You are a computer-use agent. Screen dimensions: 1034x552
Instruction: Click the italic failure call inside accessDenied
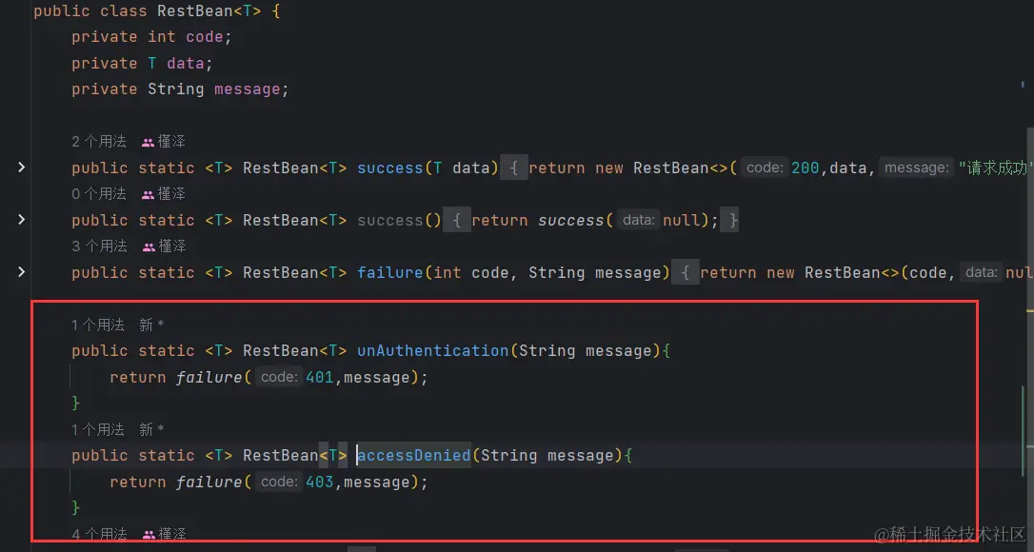(x=209, y=483)
